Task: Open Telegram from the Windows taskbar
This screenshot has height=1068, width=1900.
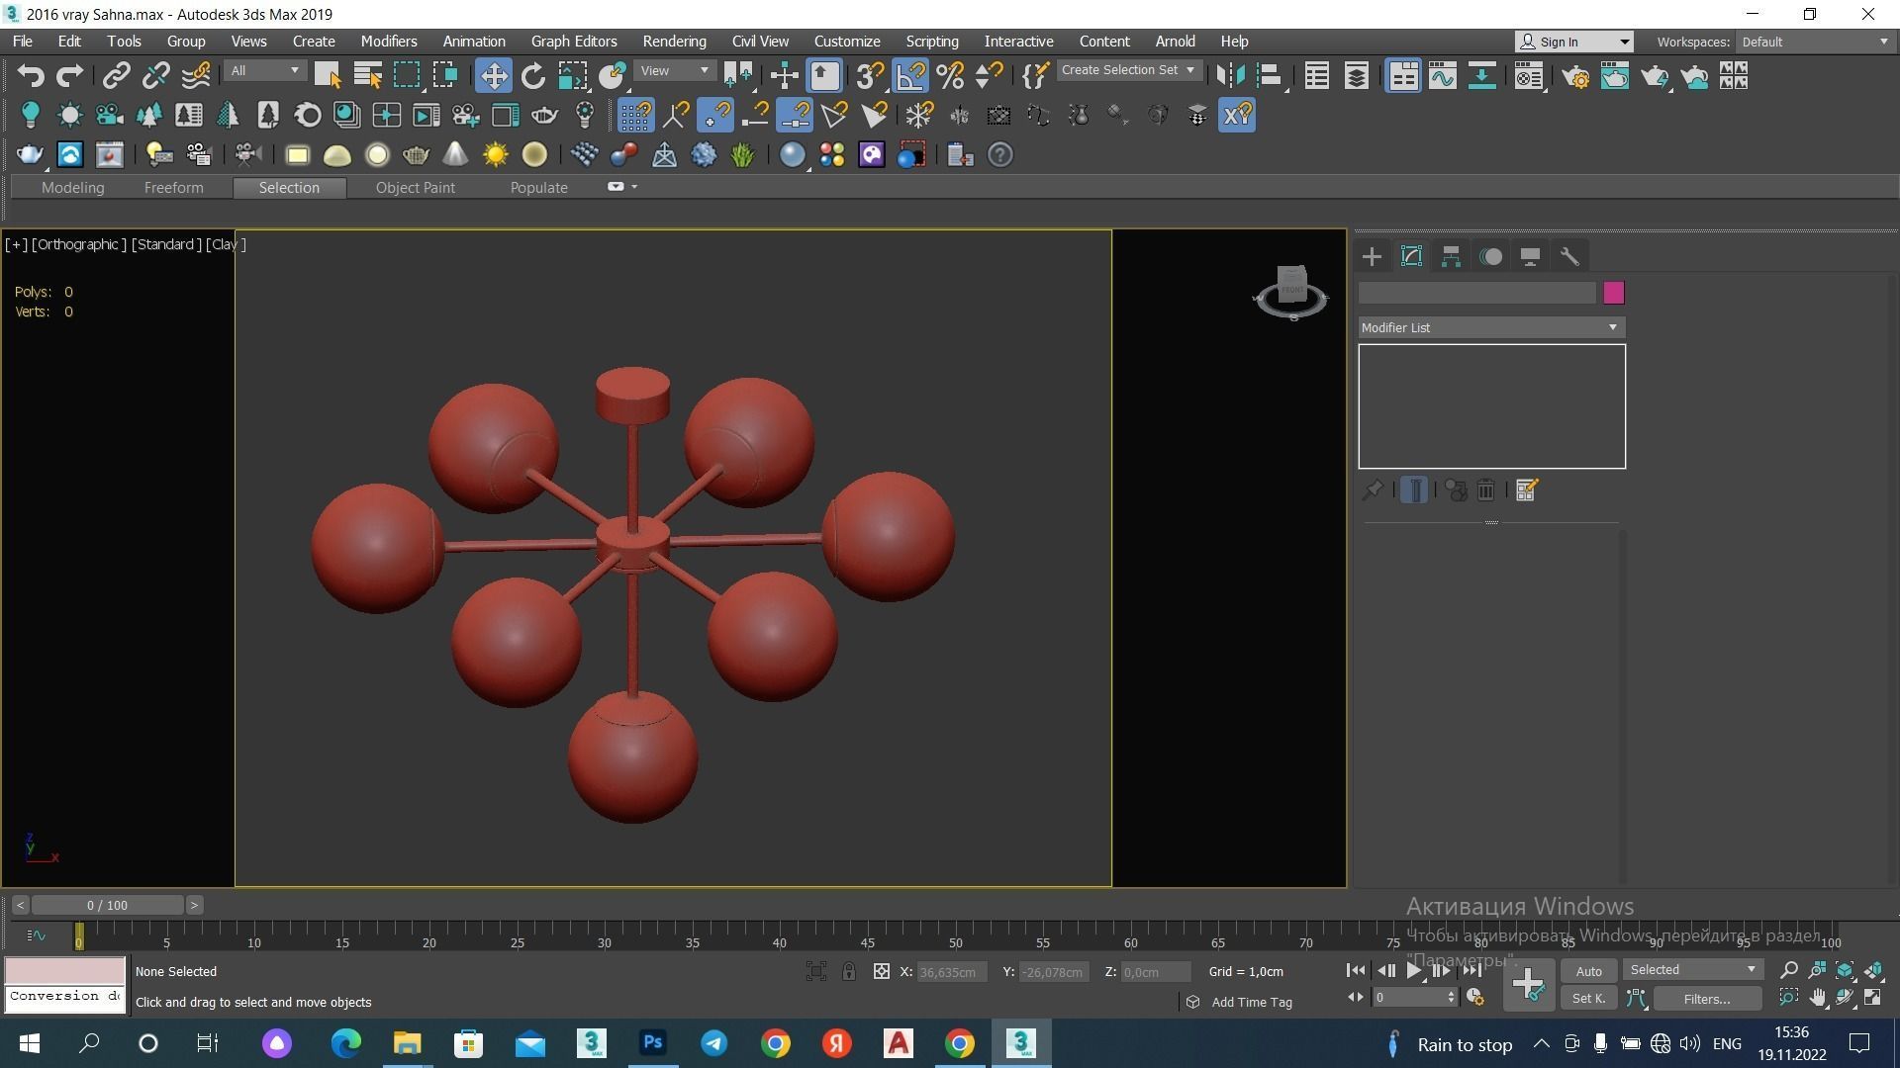Action: point(714,1043)
